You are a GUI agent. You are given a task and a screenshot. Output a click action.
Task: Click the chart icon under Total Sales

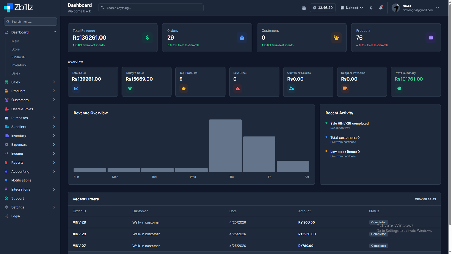click(76, 89)
